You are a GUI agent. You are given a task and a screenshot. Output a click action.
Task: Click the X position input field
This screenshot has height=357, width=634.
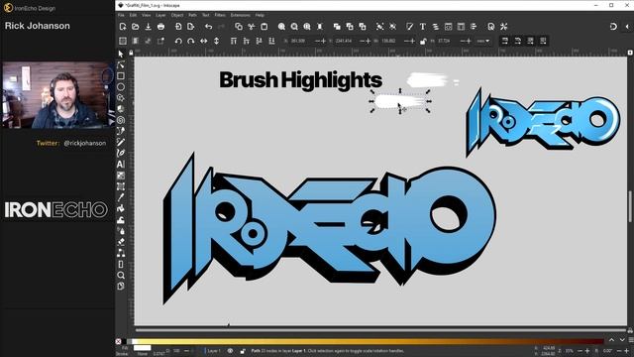pos(301,41)
